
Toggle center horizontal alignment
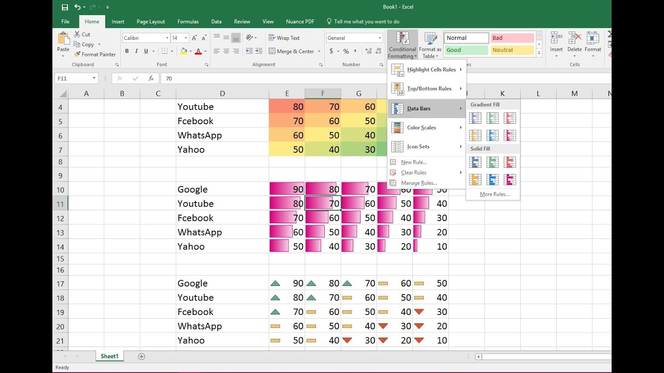tap(227, 51)
